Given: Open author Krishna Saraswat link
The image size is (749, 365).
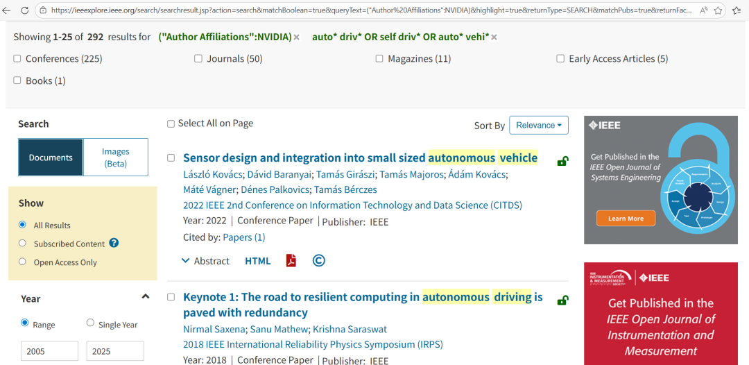Looking at the screenshot, I should click(x=351, y=329).
